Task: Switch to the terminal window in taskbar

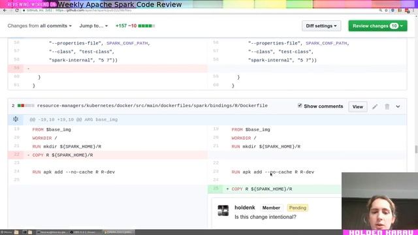Action: click(x=52, y=232)
